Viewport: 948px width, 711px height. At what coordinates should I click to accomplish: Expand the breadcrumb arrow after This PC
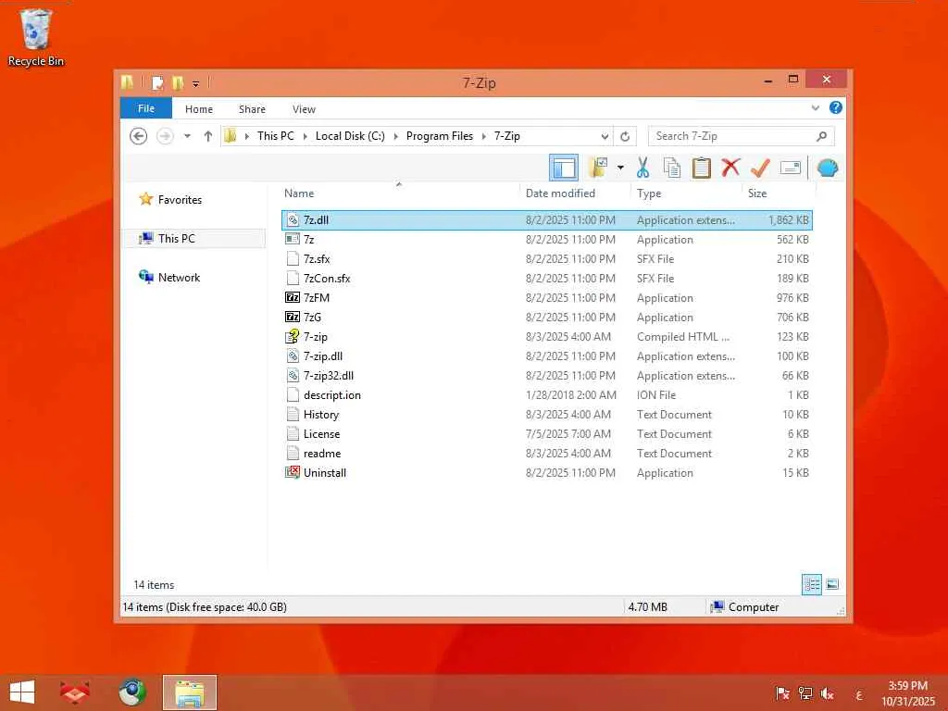305,137
